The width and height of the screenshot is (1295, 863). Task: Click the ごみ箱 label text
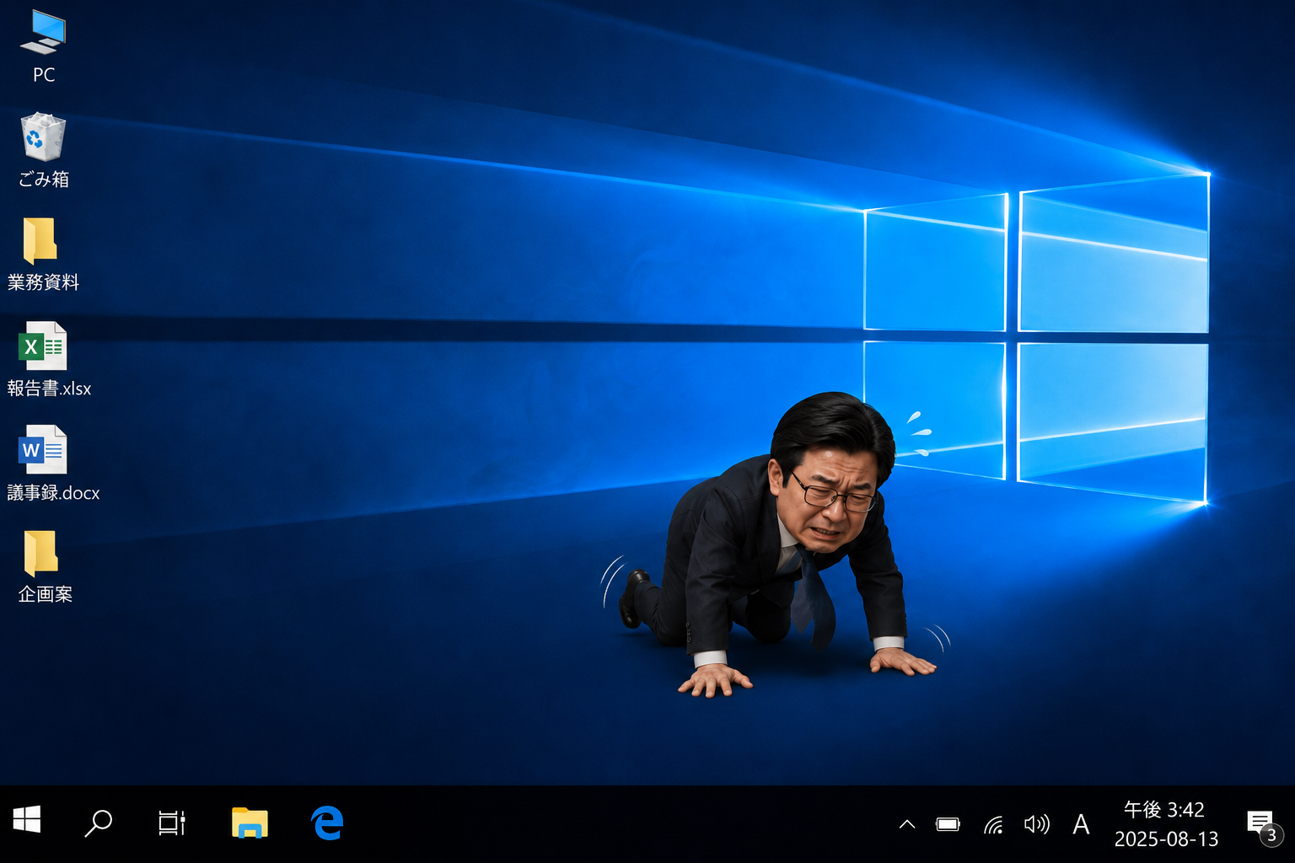click(x=44, y=179)
